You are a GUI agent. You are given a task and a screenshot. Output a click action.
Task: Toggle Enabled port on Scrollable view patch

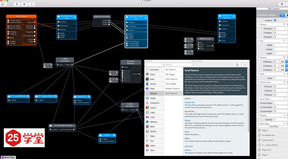coord(59,22)
